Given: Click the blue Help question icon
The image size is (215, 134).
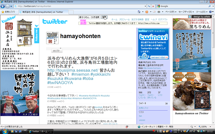Looking at the screenshot, I should [x=210, y=12].
